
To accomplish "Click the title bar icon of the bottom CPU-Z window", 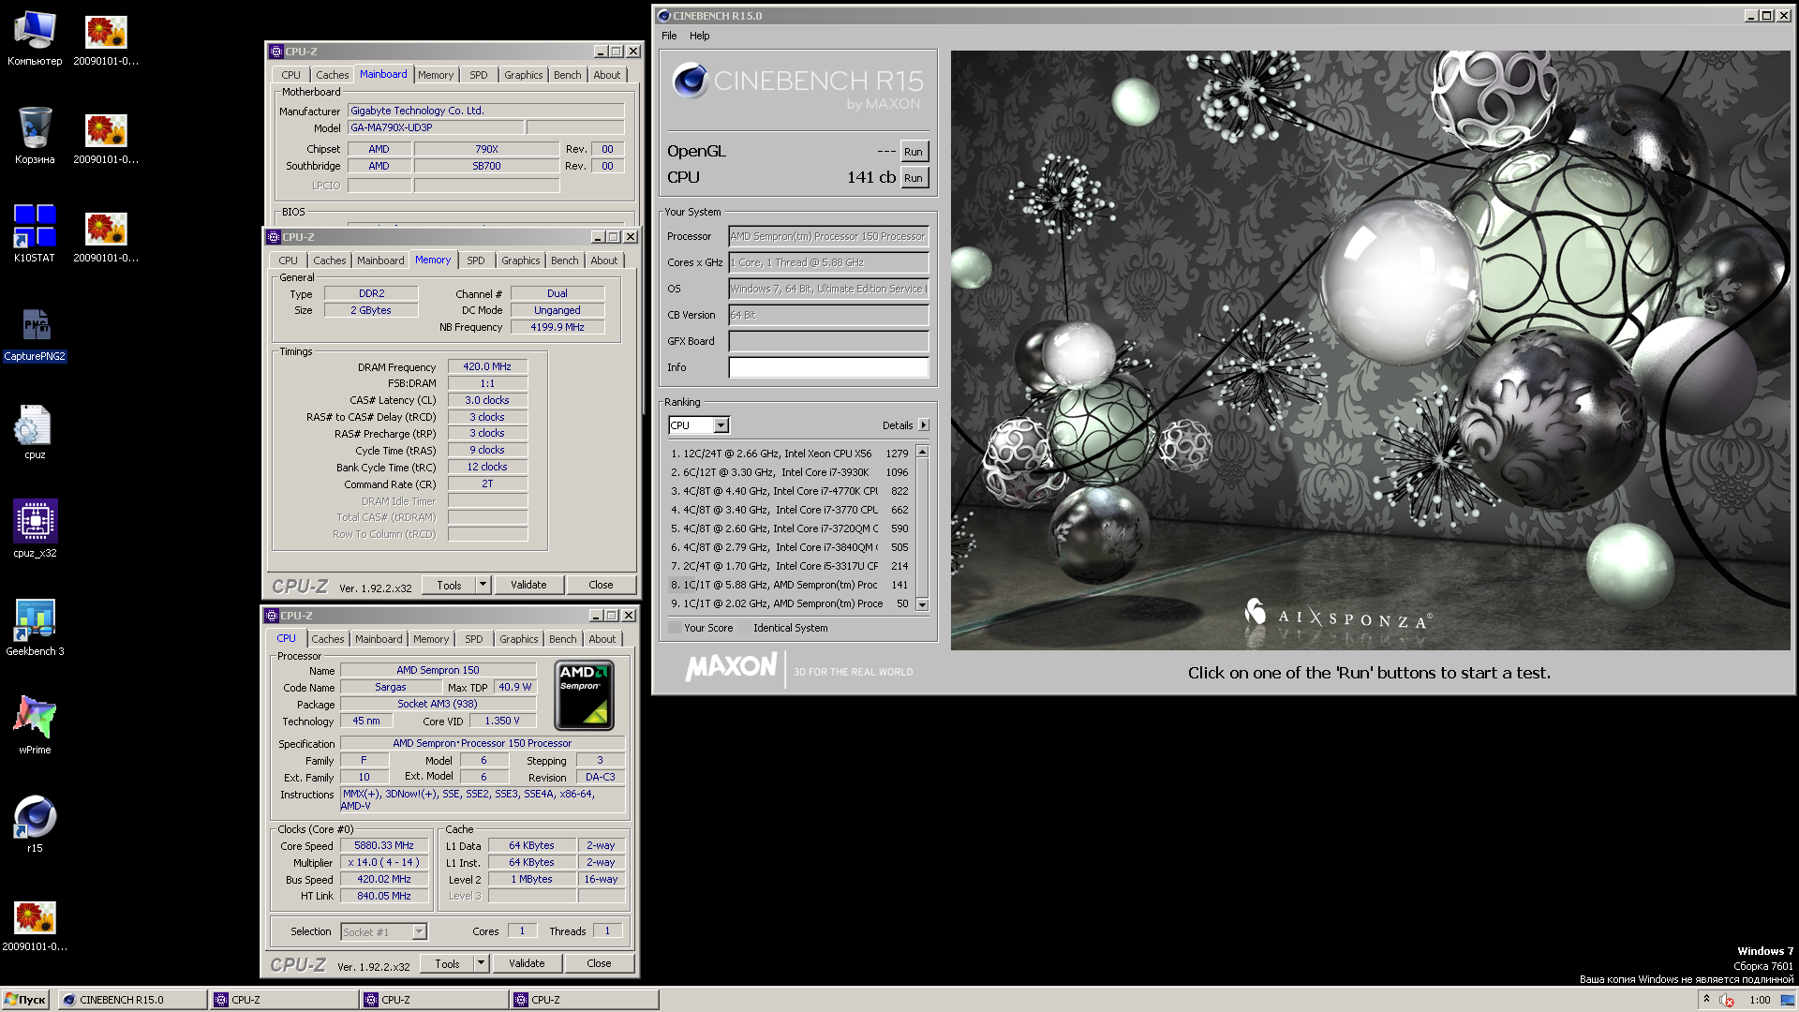I will [272, 616].
